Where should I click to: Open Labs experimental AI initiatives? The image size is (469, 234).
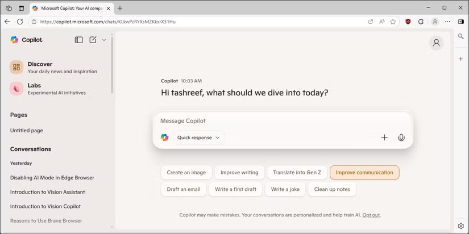(x=48, y=89)
